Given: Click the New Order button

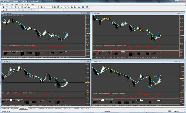Looking at the screenshot, I should click(32, 7).
